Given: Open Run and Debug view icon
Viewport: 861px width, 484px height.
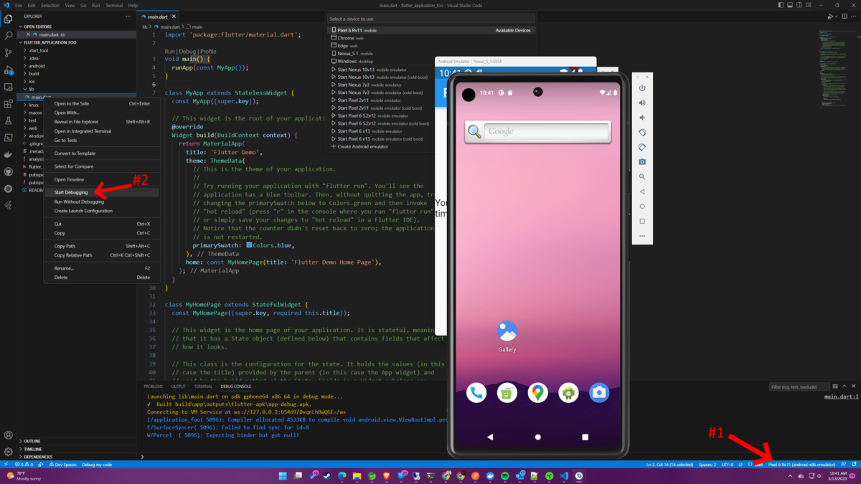Looking at the screenshot, I should (x=9, y=70).
